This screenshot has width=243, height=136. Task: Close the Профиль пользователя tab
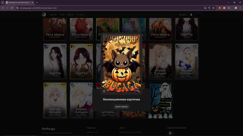tap(32, 2)
